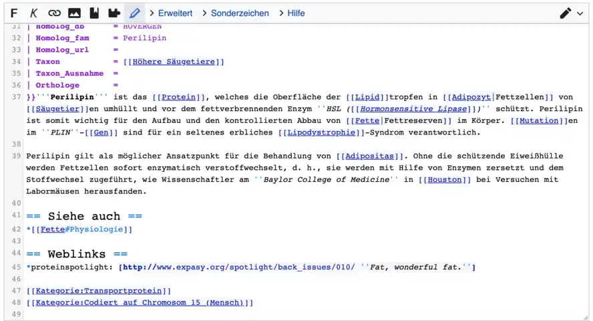Click the Hormonsensitive Lipase wikilink

414,109
